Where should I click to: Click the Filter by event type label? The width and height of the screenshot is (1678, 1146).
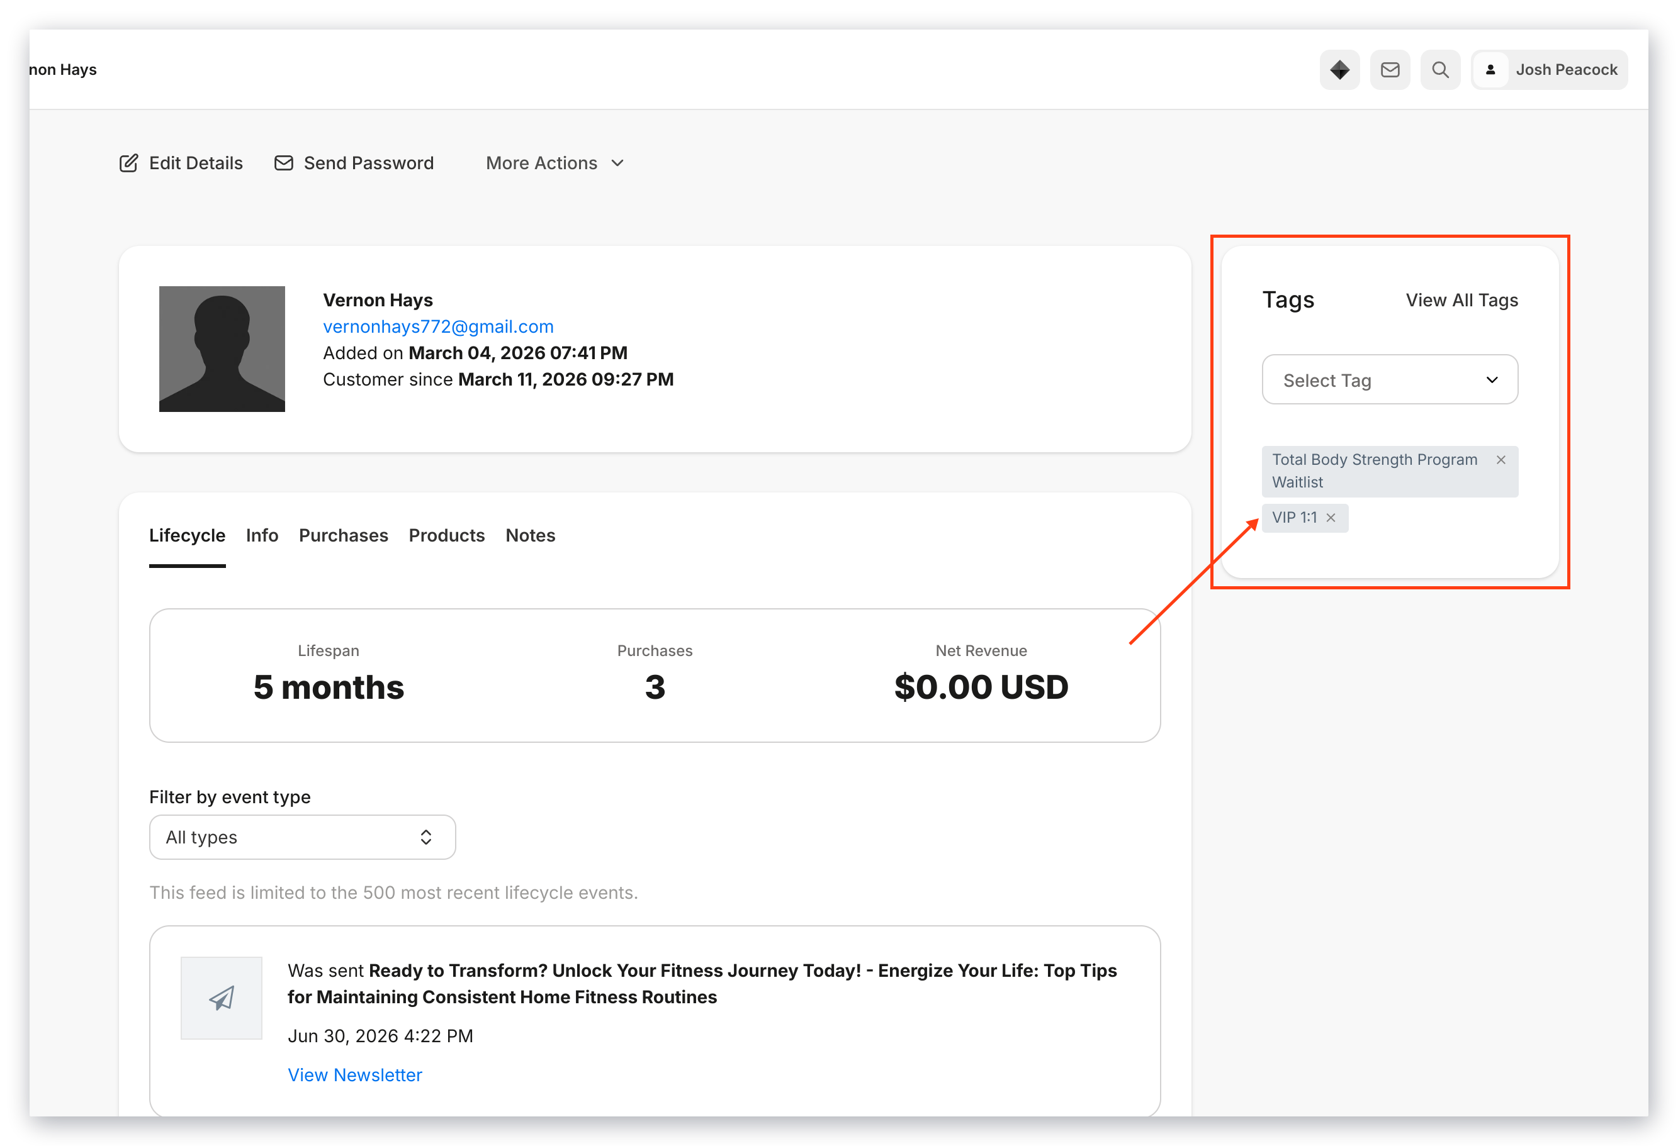tap(230, 797)
